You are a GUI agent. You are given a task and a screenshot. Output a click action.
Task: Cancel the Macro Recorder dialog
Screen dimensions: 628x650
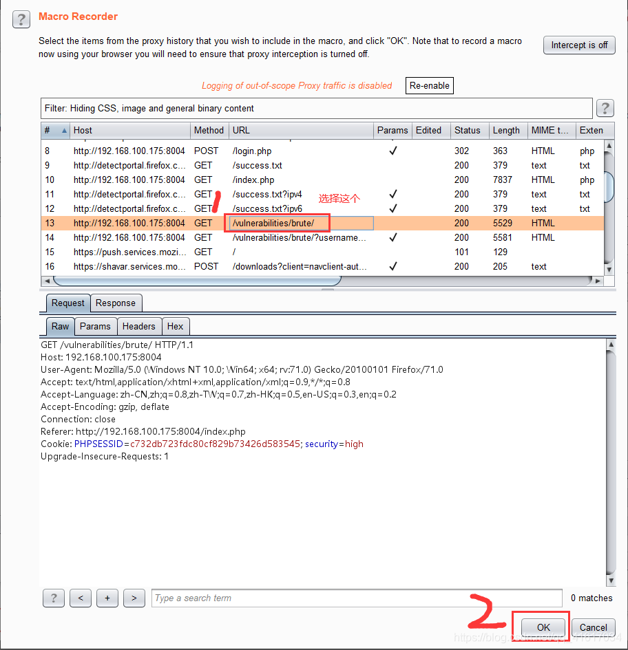click(593, 627)
